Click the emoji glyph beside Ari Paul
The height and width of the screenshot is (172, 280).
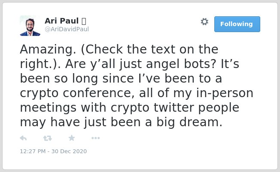coord(84,21)
